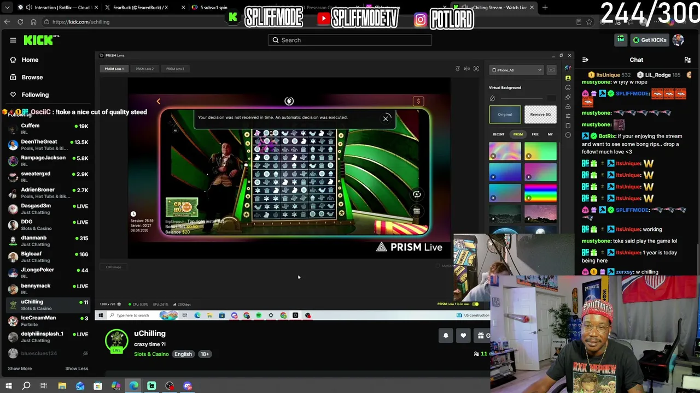Close the decision timeout notification
Viewport: 700px width, 393px height.
386,118
